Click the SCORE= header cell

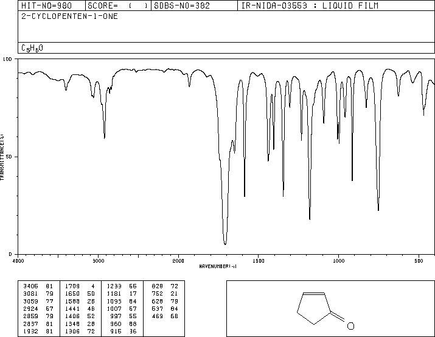tap(118, 5)
